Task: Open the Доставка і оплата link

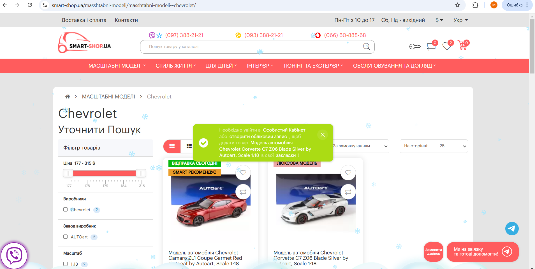Action: point(84,20)
